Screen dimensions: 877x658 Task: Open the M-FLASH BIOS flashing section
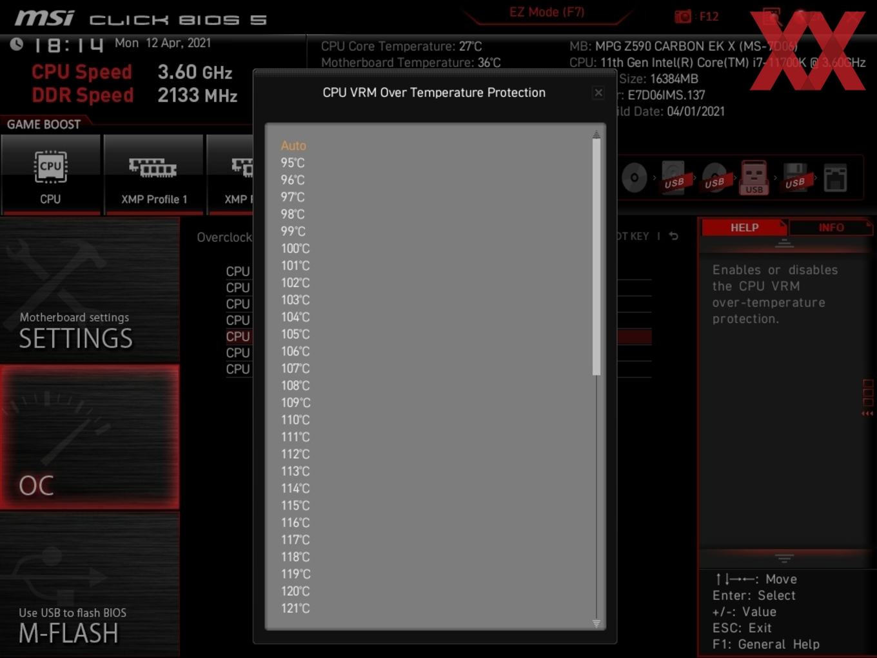click(x=90, y=584)
